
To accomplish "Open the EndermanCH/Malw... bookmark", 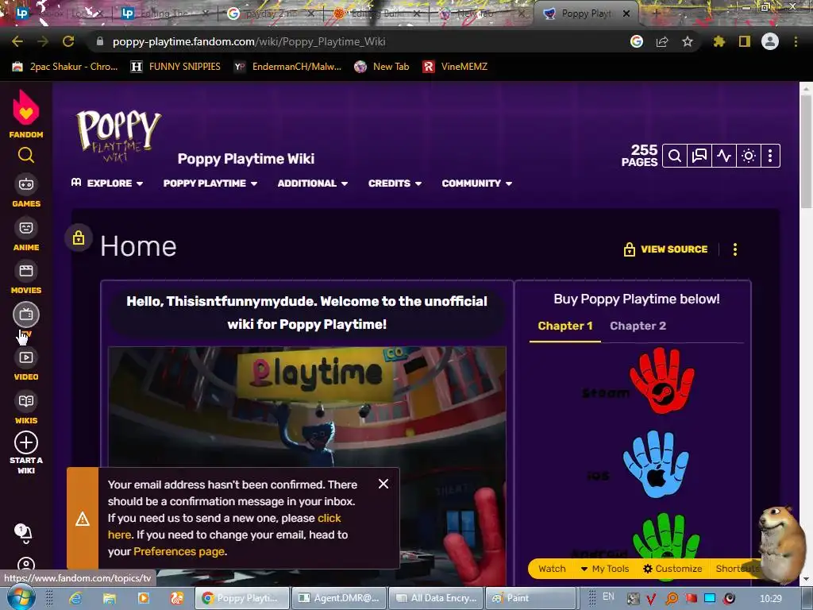I will (287, 67).
